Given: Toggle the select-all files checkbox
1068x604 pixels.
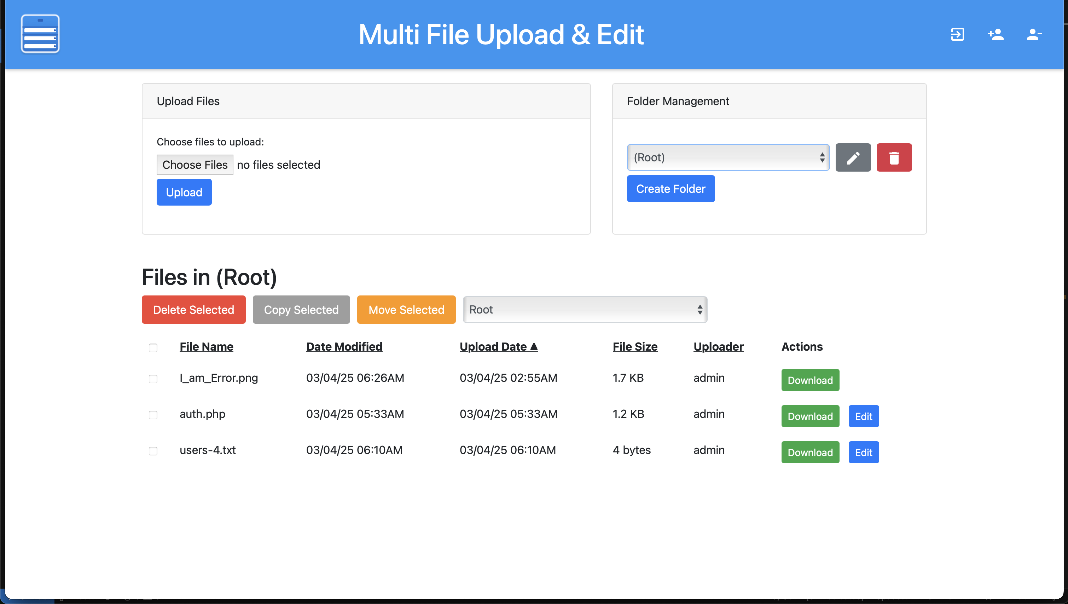Looking at the screenshot, I should [x=153, y=347].
